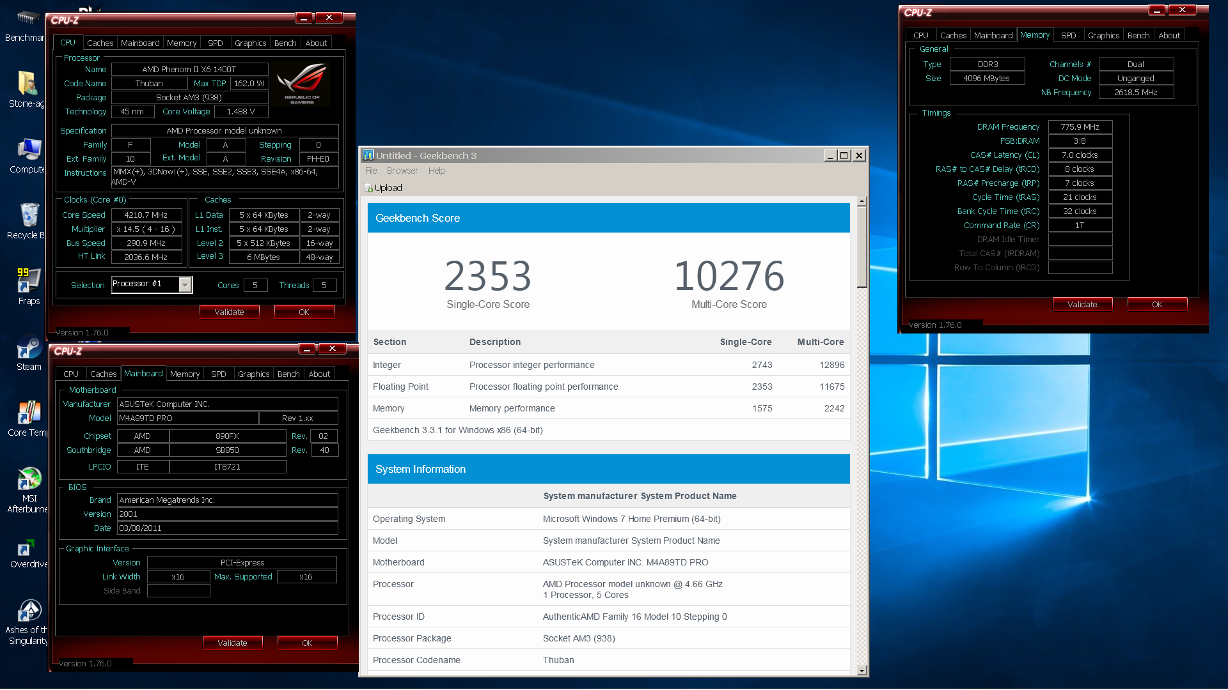This screenshot has width=1228, height=690.
Task: Click Validate in Memory CPU-Z window
Action: coord(1082,304)
